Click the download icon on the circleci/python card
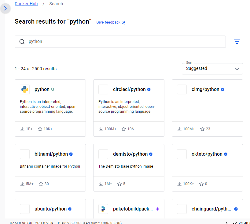The height and width of the screenshot is (224, 250). (101, 129)
